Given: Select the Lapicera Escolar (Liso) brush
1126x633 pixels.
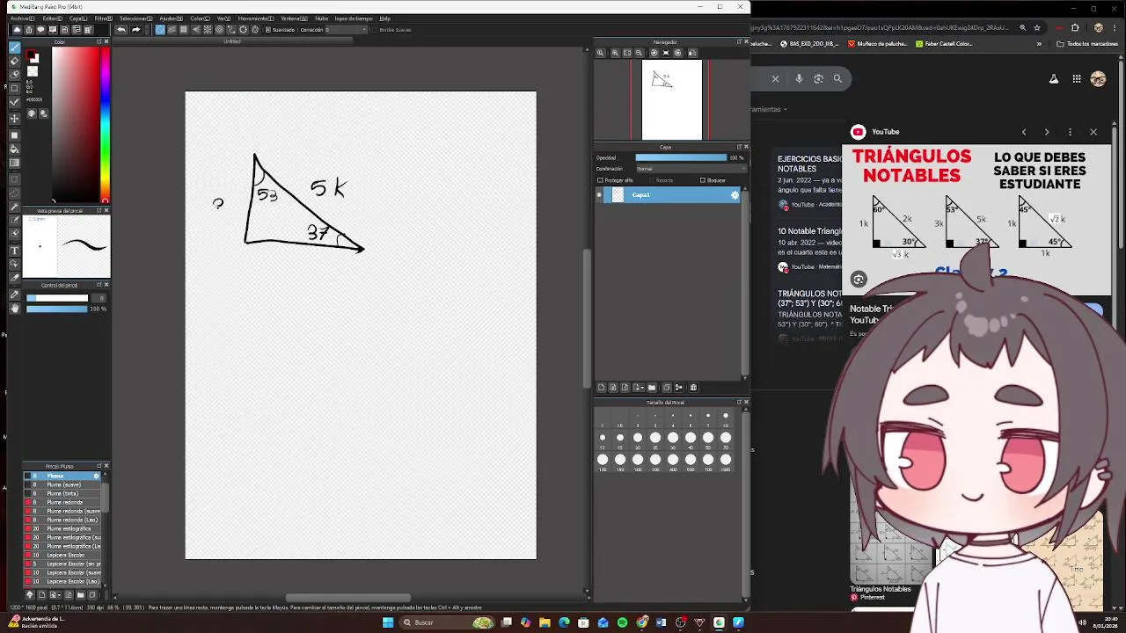Looking at the screenshot, I should (x=61, y=581).
